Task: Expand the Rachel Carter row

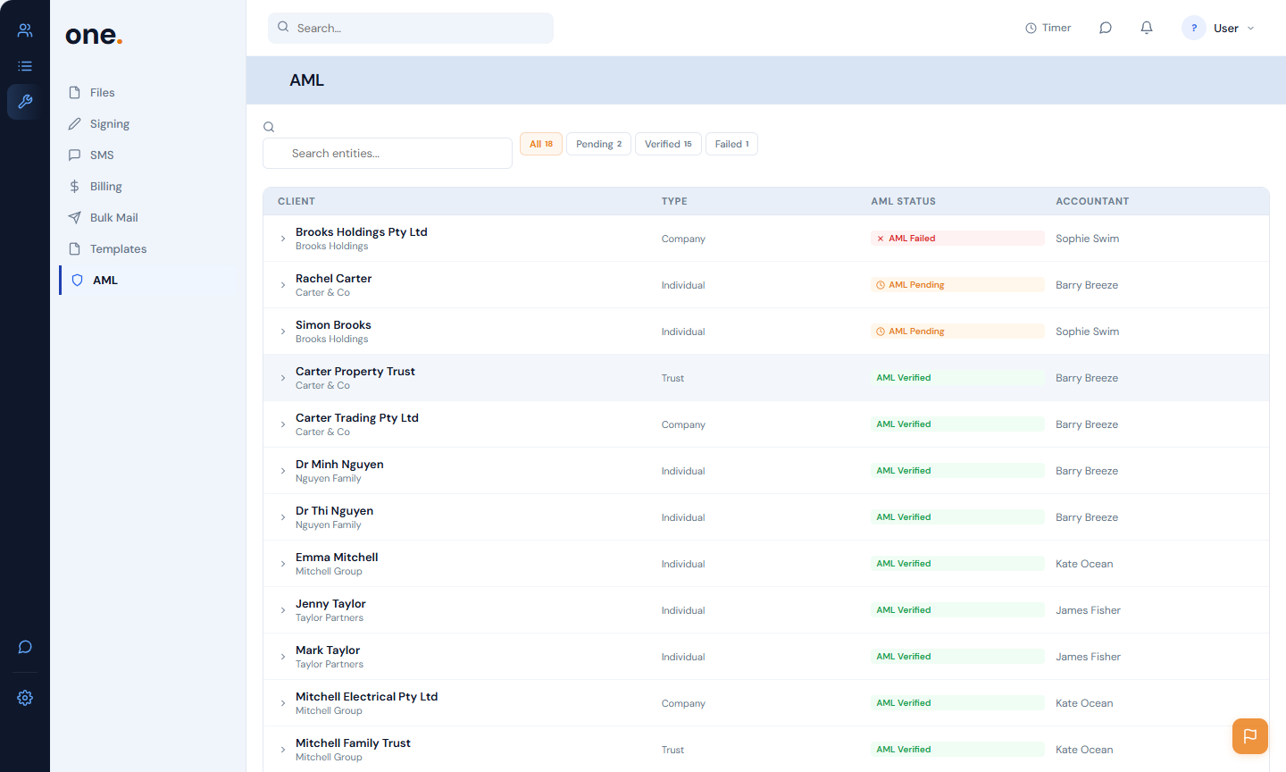Action: pos(283,285)
